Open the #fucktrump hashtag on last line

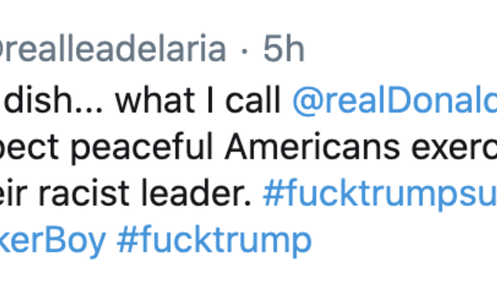click(214, 241)
